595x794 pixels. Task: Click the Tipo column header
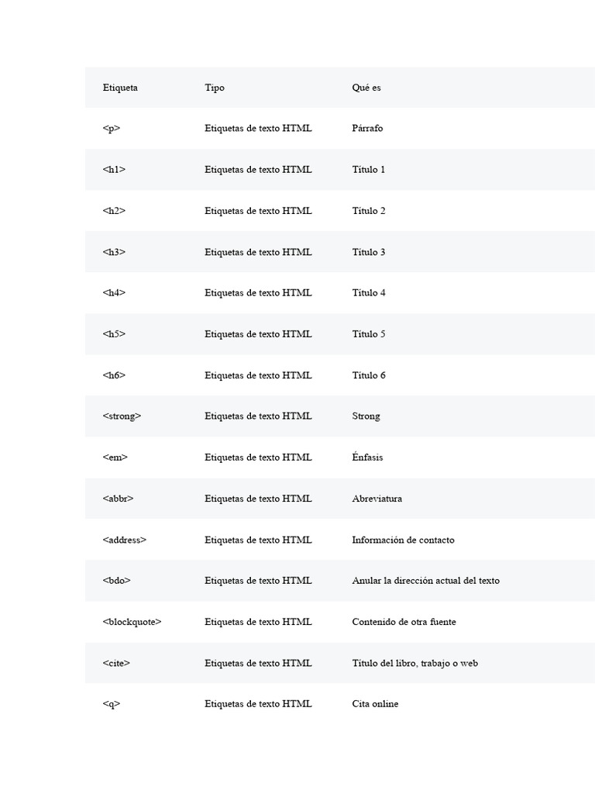click(215, 88)
